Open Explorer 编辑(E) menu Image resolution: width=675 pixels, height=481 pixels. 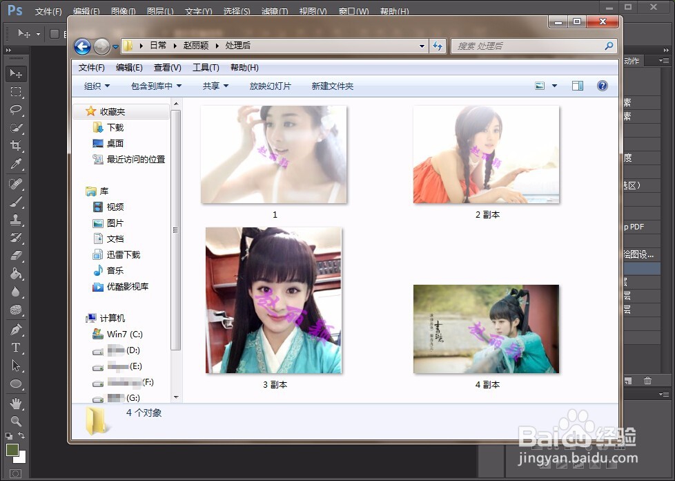coord(129,68)
